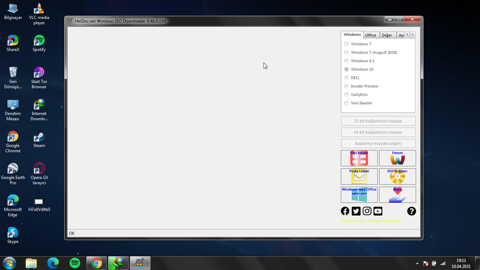
Task: Click the ISO Downloader taskbar button
Action: [140, 263]
